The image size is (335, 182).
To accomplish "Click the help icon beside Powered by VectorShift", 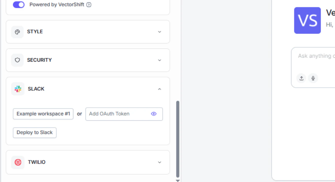I will pyautogui.click(x=89, y=5).
